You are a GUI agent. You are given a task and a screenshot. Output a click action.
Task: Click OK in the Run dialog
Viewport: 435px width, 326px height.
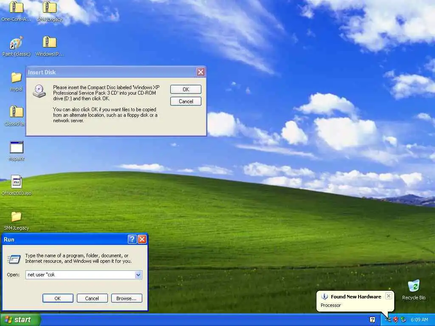(x=58, y=298)
